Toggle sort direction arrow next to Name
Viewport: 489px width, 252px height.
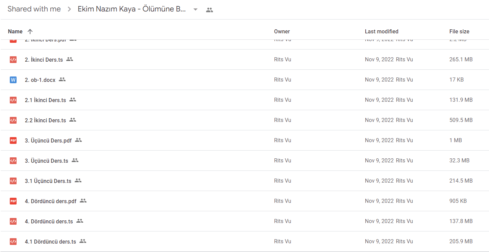coord(30,31)
